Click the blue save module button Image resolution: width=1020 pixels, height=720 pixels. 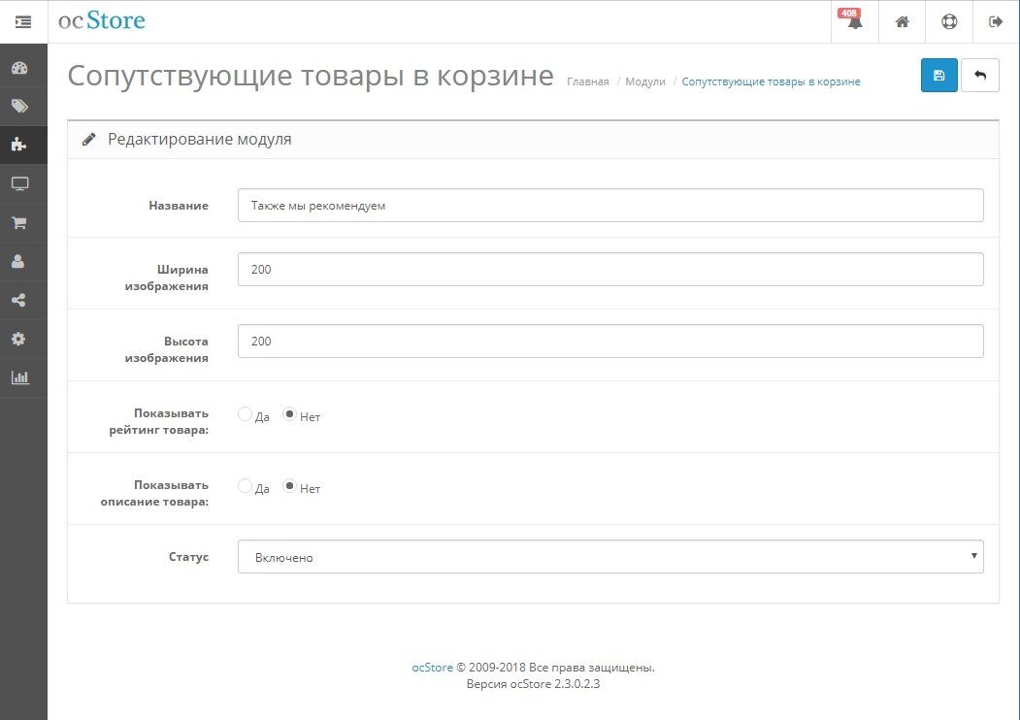tap(938, 76)
